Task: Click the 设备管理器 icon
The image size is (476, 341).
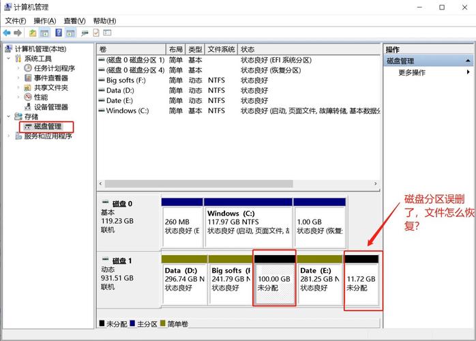Action: 28,106
